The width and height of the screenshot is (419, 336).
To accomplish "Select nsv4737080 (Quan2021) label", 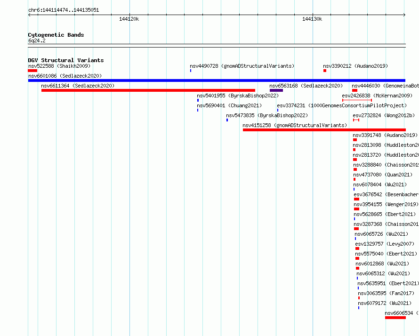I will pyautogui.click(x=383, y=175).
